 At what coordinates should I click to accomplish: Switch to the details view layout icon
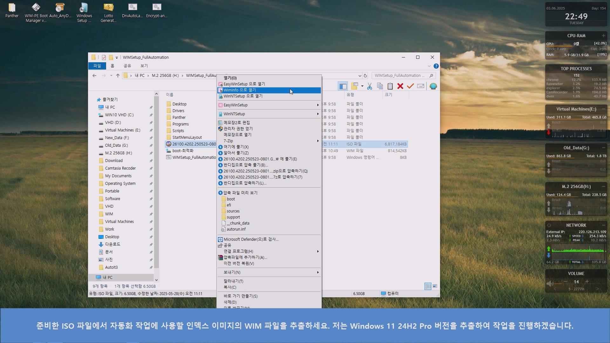[428, 286]
